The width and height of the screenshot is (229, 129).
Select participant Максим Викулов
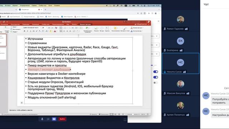coord(180,85)
